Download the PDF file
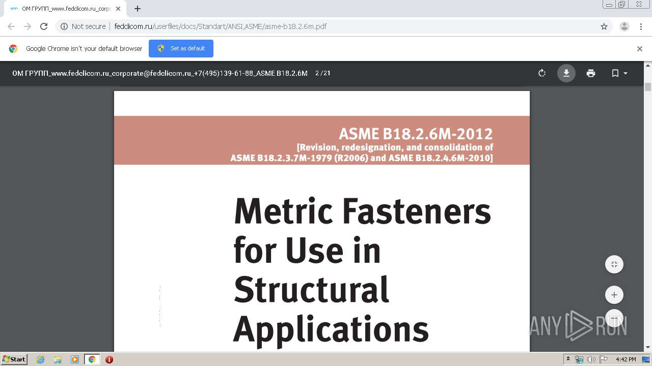652x366 pixels. (x=566, y=73)
